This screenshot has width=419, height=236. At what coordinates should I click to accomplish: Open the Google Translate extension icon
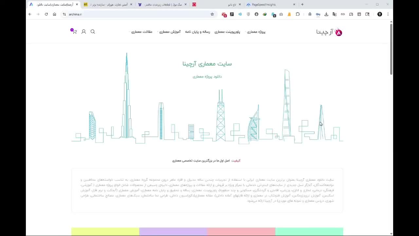click(x=334, y=14)
